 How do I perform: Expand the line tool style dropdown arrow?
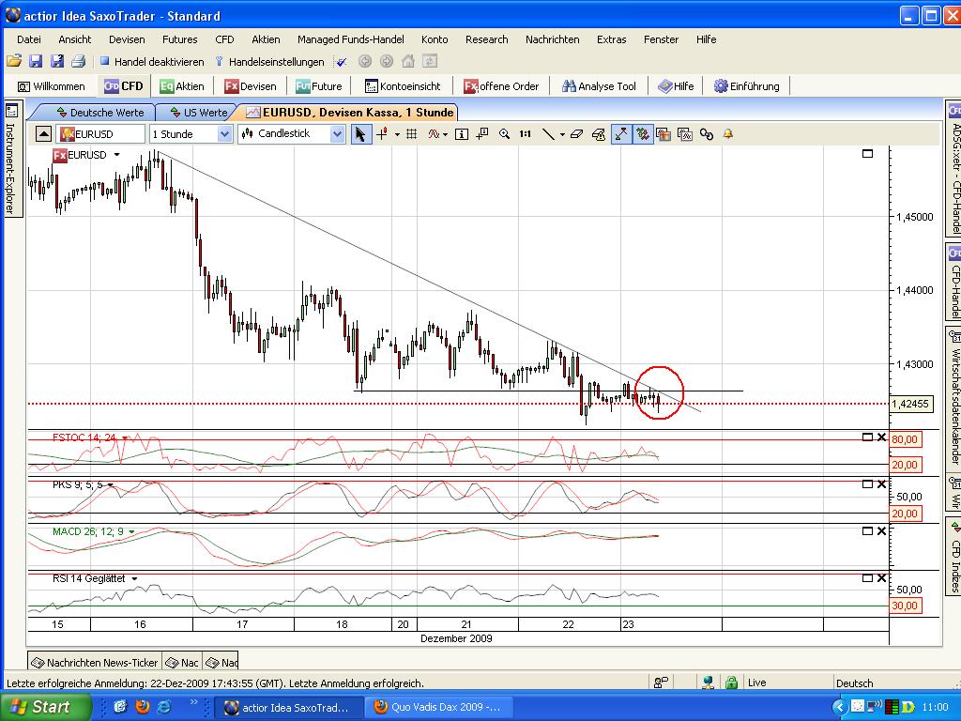(562, 134)
